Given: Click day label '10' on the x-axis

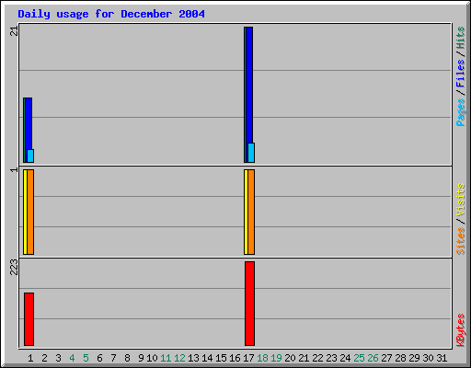Looking at the screenshot, I should tap(152, 358).
